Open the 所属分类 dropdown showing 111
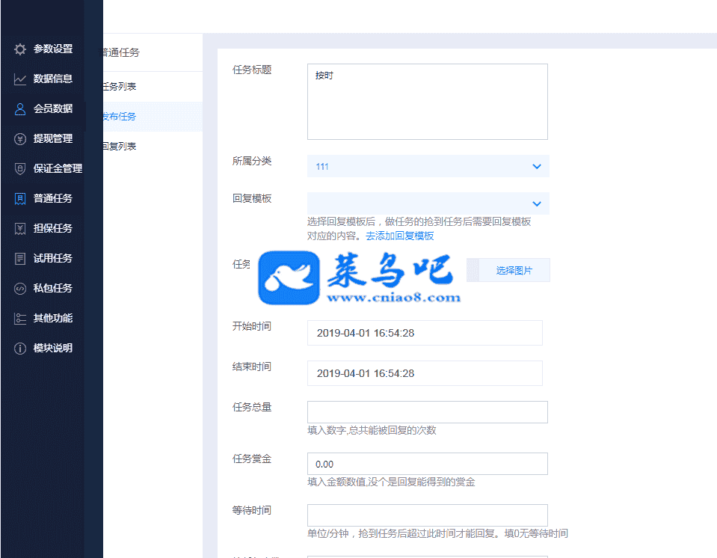This screenshot has height=558, width=717. pyautogui.click(x=428, y=166)
